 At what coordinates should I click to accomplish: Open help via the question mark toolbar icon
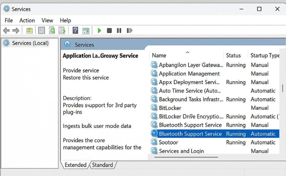[75, 31]
